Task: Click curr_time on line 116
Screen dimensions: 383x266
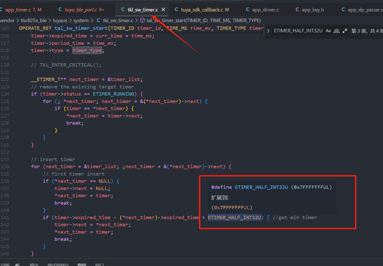Action: pos(109,36)
